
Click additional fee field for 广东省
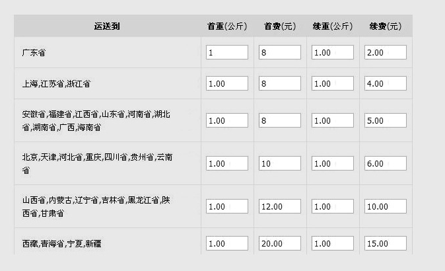(385, 52)
